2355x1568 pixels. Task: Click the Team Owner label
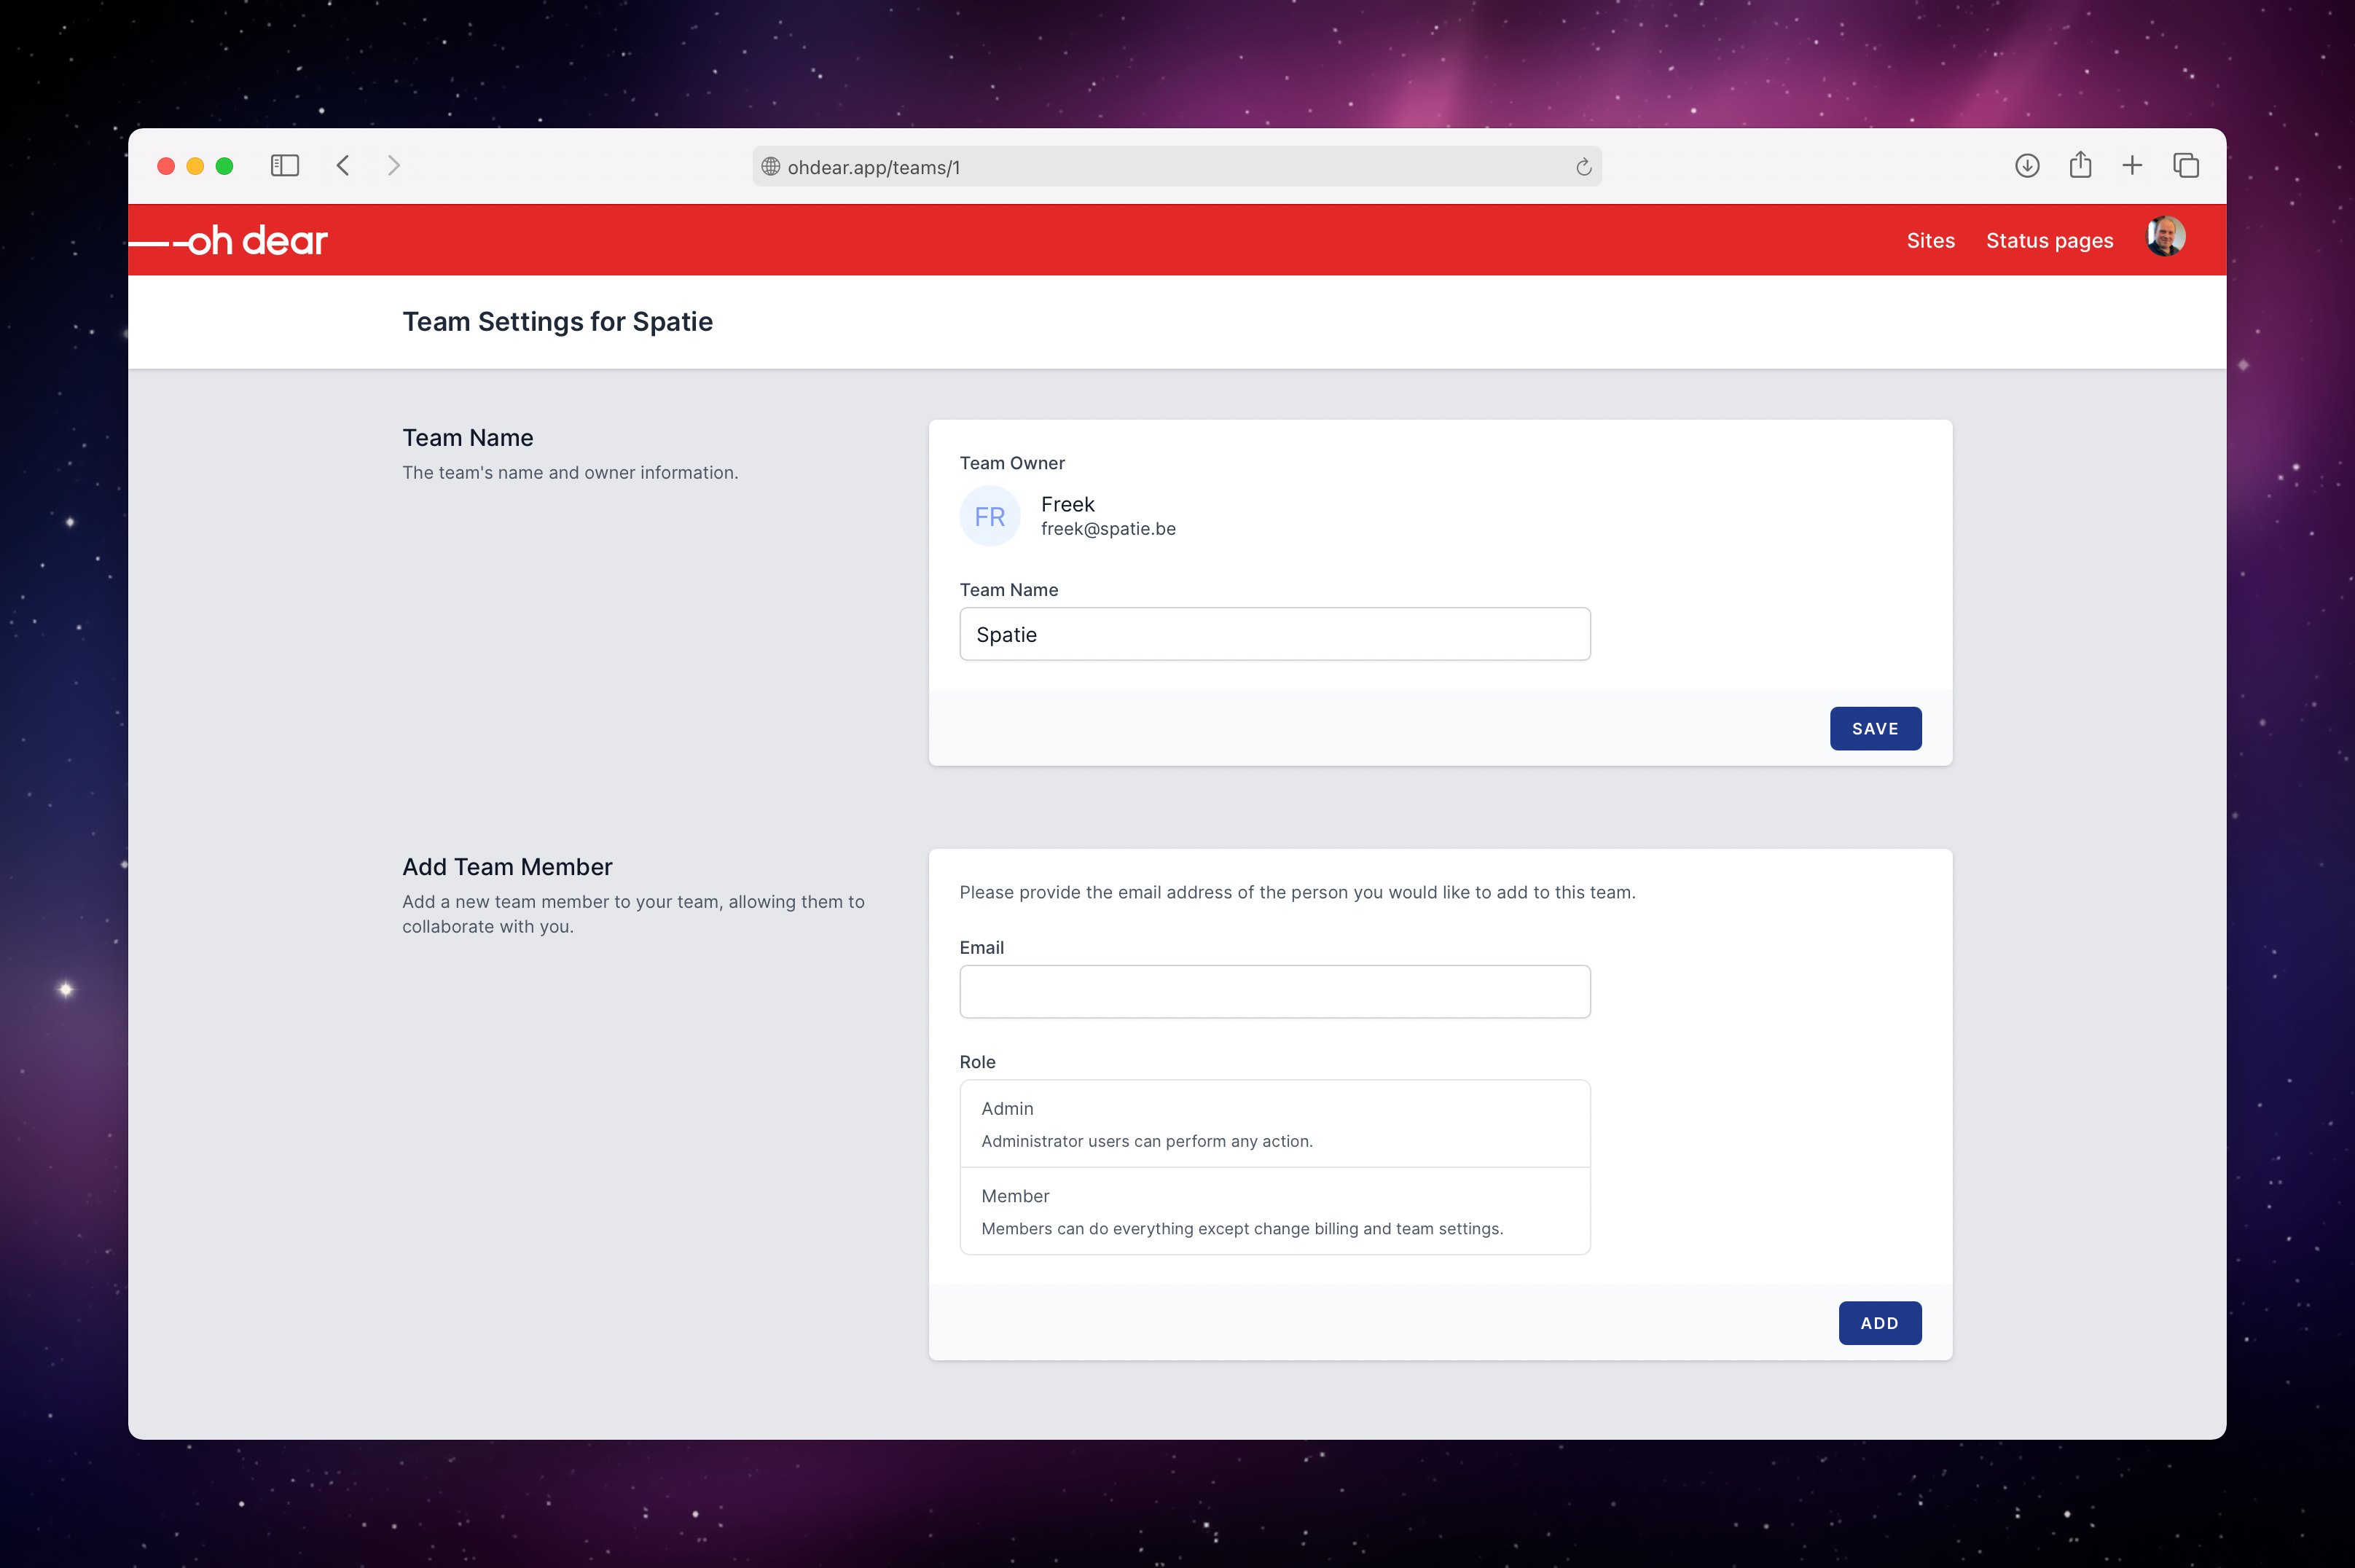coord(1012,463)
